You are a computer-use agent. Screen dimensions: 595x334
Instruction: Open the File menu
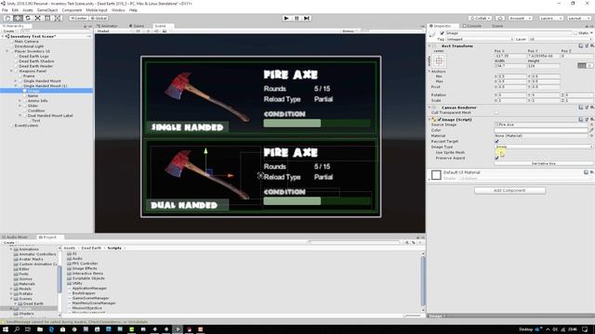coord(5,10)
